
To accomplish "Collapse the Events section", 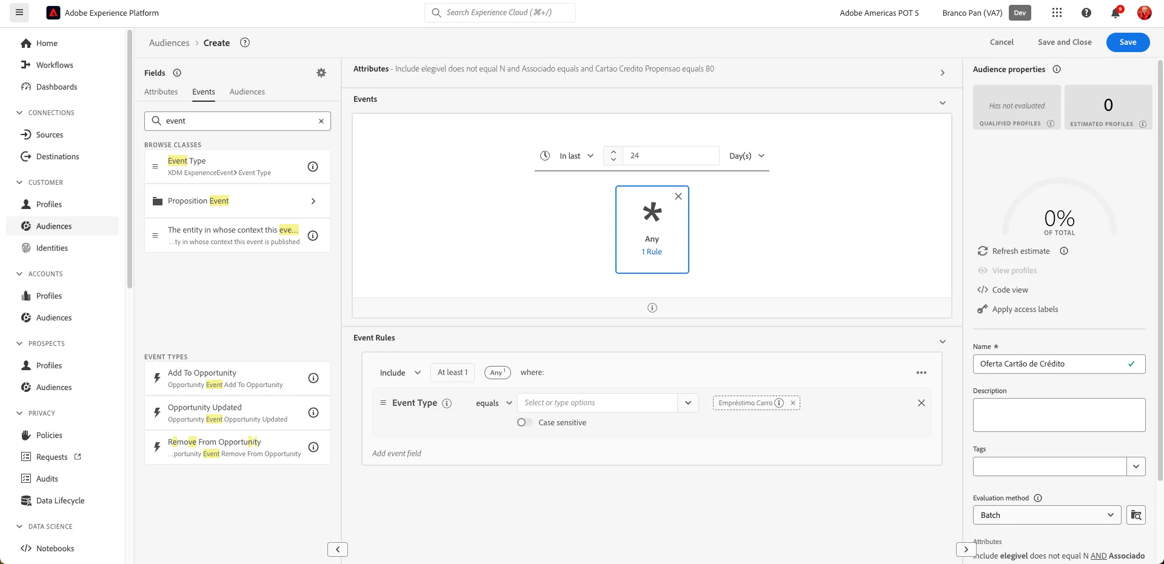I will coord(943,103).
